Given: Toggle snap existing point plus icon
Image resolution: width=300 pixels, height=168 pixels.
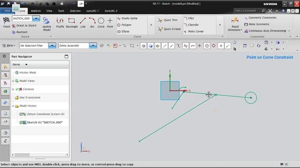Looking at the screenshot, I should click(x=221, y=46).
